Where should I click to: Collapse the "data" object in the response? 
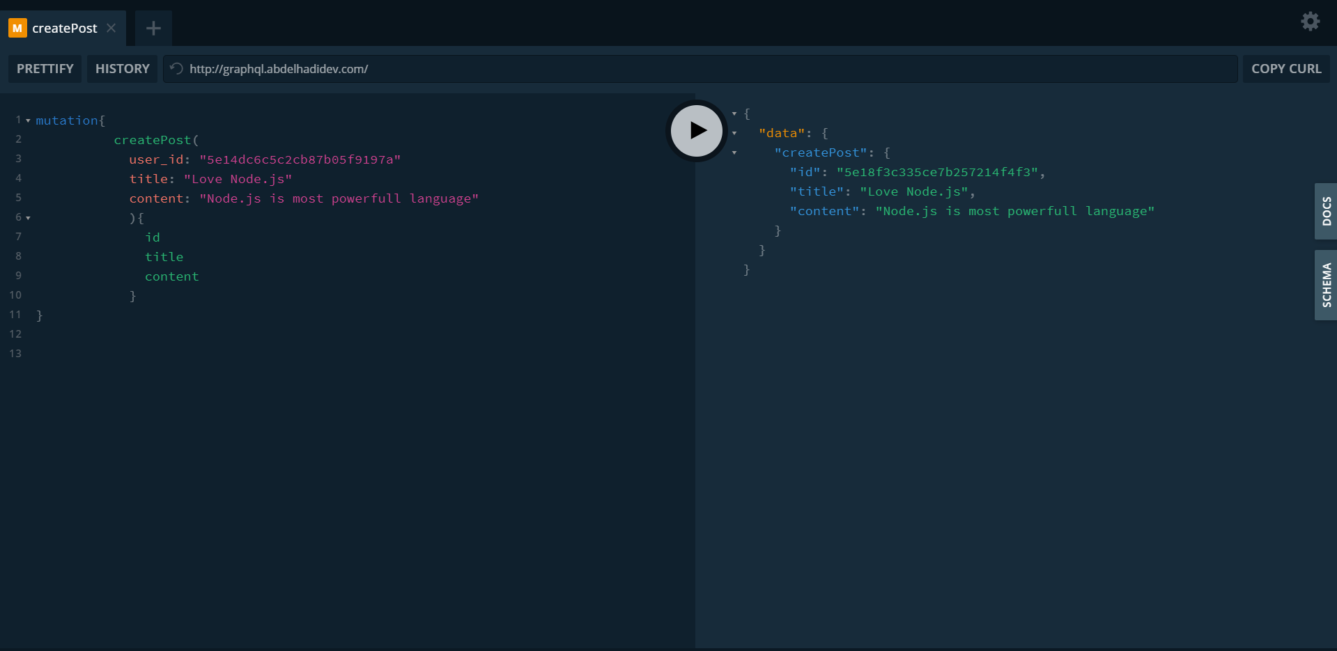(734, 133)
